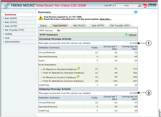The width and height of the screenshot is (161, 117).
Task: Expand File Transfer (FTP) in the sidebar
Action: click(x=15, y=30)
